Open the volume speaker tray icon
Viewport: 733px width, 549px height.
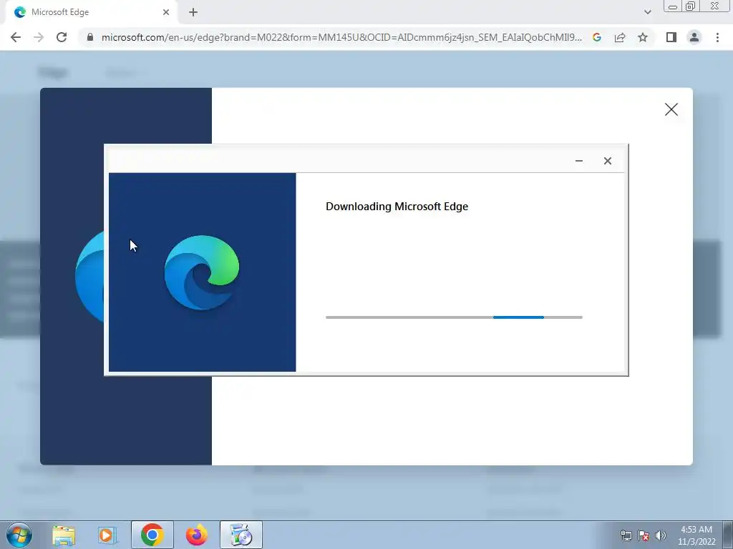coord(661,535)
